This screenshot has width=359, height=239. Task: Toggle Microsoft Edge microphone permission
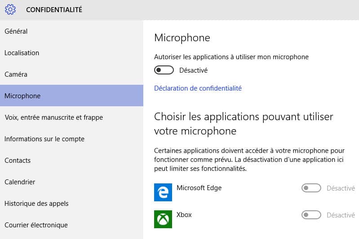point(311,188)
